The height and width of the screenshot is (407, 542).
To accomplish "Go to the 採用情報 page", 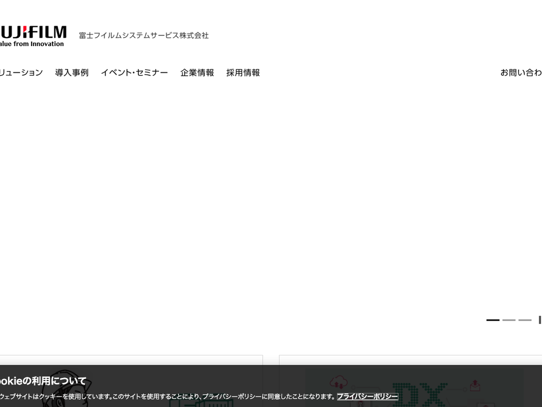I will [243, 72].
